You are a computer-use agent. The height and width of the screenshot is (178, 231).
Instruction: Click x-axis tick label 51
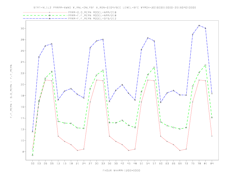coord(141,163)
